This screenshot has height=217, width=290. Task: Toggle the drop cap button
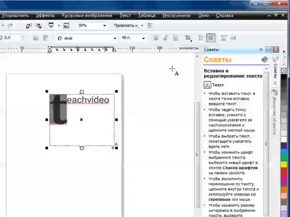pyautogui.click(x=211, y=38)
